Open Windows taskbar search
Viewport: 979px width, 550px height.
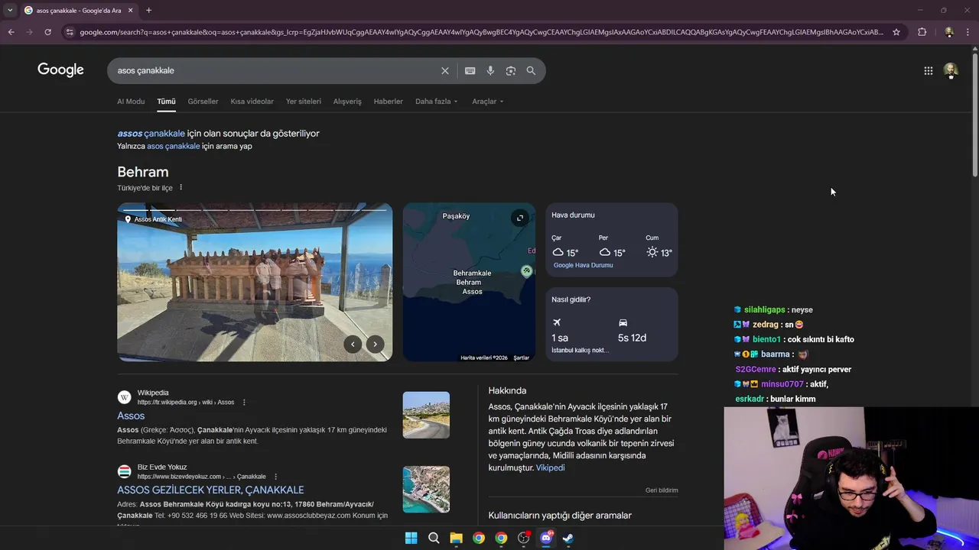[434, 538]
